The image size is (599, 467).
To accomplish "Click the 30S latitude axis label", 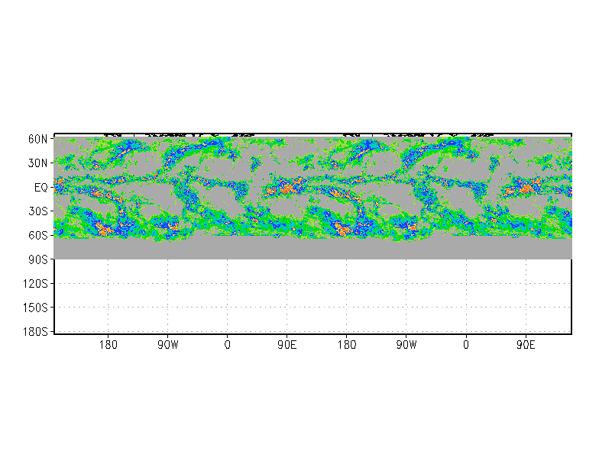I will pos(38,211).
